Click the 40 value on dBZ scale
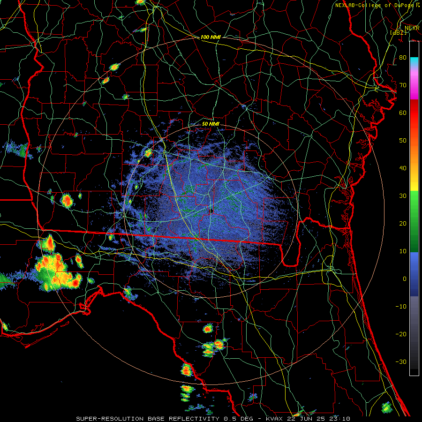 [403, 168]
